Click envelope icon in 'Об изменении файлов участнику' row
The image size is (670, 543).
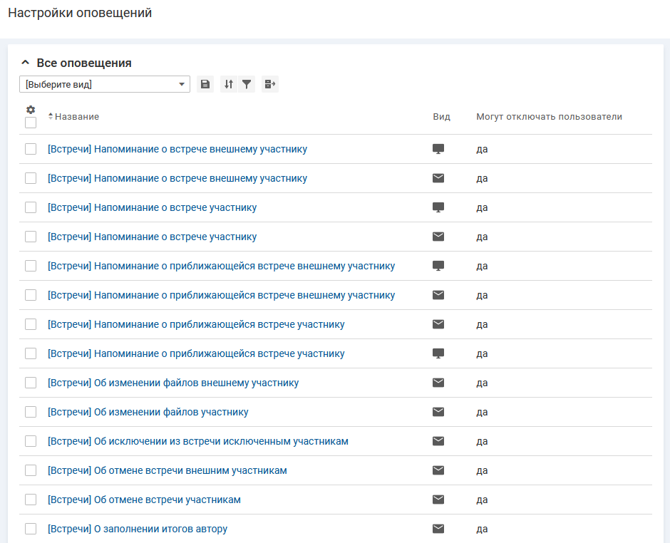tap(438, 412)
